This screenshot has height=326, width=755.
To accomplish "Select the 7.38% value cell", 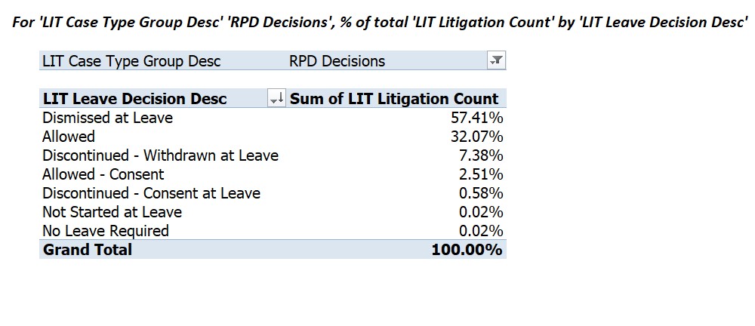I will point(481,155).
